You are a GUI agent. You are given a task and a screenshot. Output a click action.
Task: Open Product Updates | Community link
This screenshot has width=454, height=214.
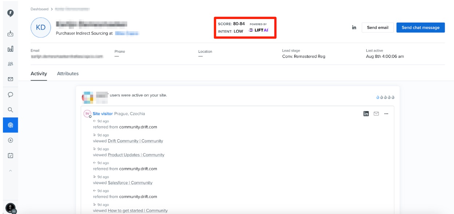136,155
